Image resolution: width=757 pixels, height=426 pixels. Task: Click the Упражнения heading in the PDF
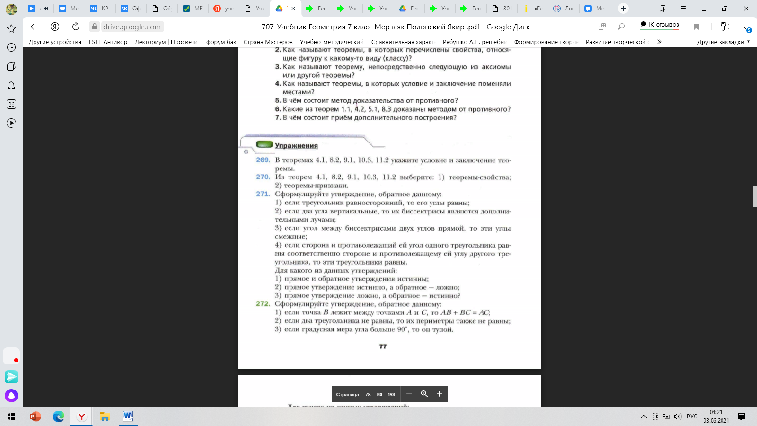click(x=296, y=146)
